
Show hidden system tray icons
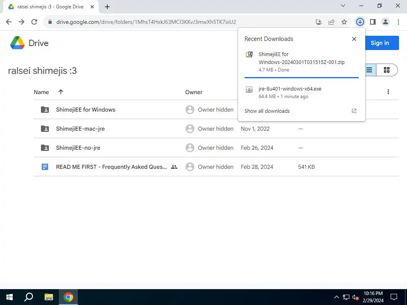pyautogui.click(x=336, y=297)
